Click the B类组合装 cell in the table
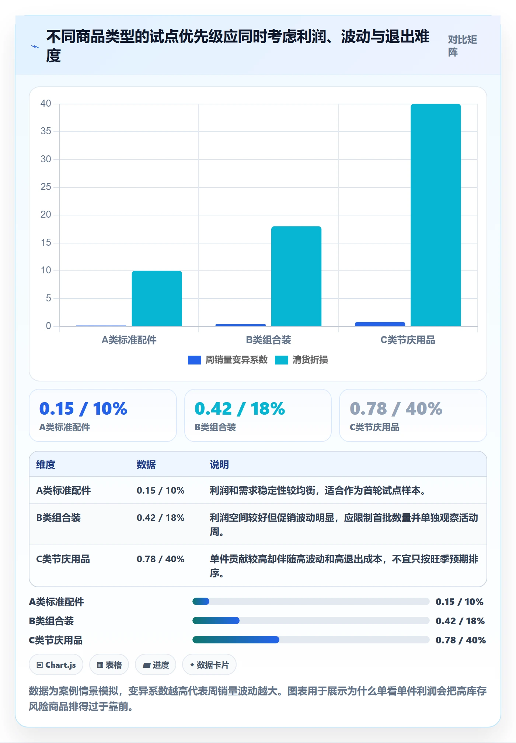 (x=58, y=518)
